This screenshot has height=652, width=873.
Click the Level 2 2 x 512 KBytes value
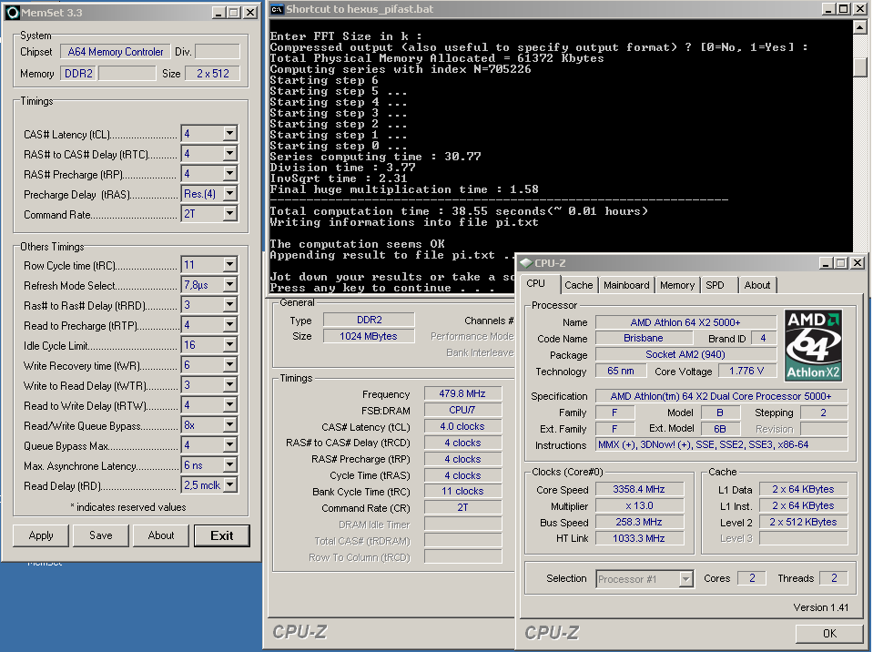[803, 523]
